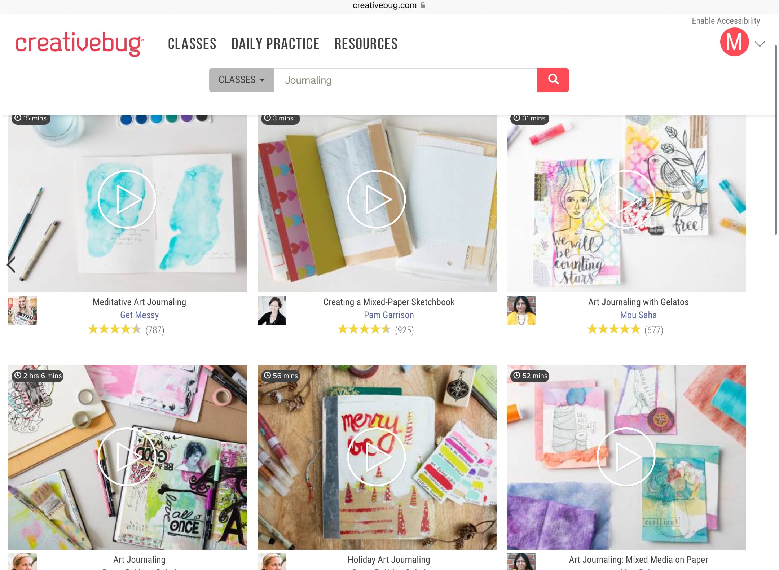Open instructor Pam Garrison's page

pyautogui.click(x=389, y=315)
